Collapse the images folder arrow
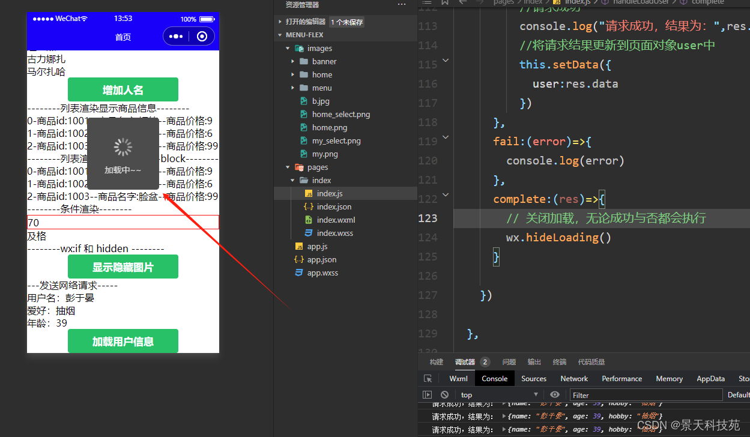The height and width of the screenshot is (437, 750). (x=288, y=48)
